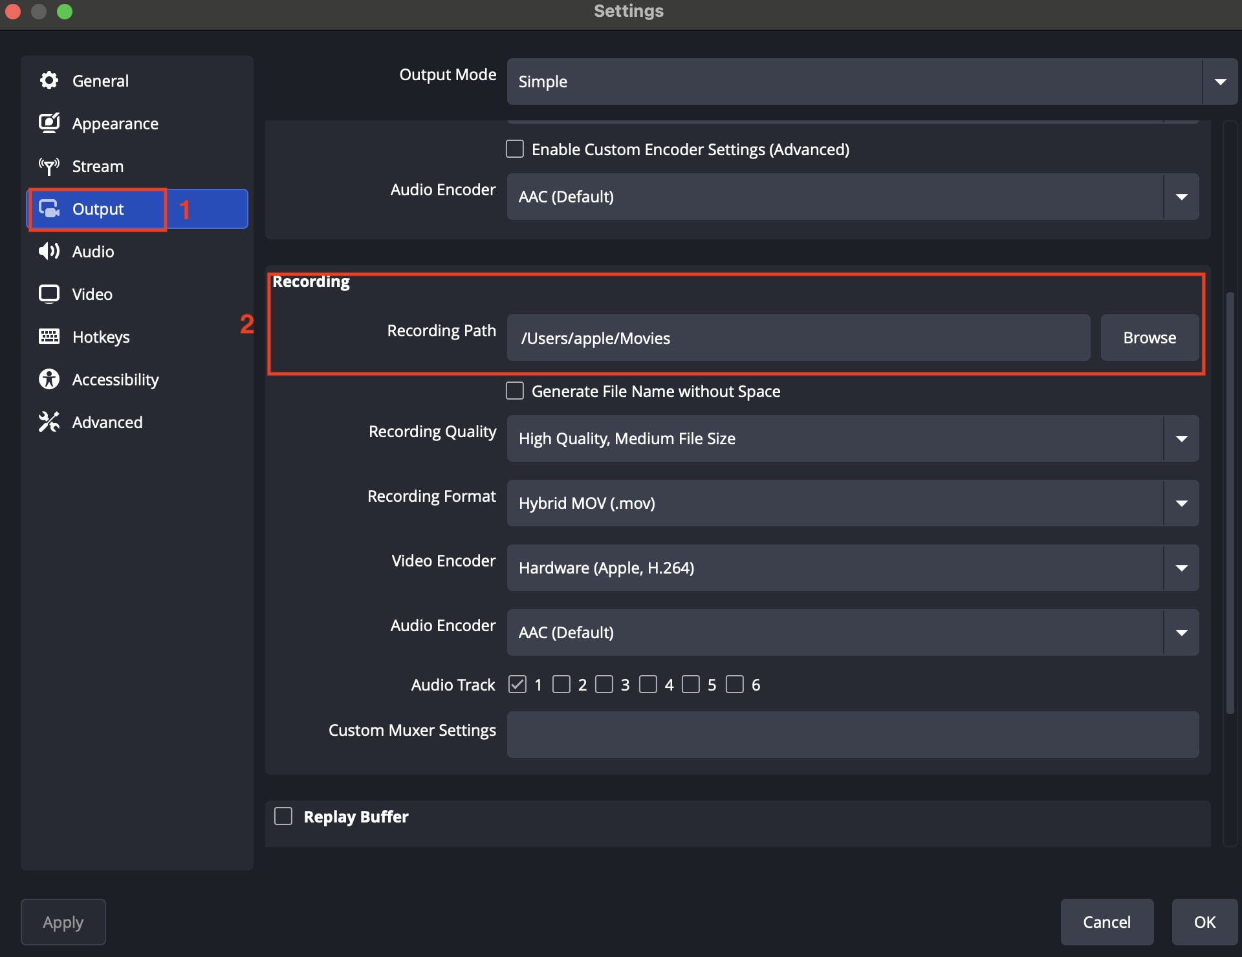Enable the Replay Buffer checkbox

(283, 816)
